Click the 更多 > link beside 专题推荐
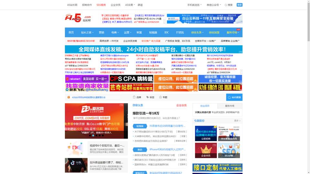Screen dimensions: 310x174 click(237, 121)
